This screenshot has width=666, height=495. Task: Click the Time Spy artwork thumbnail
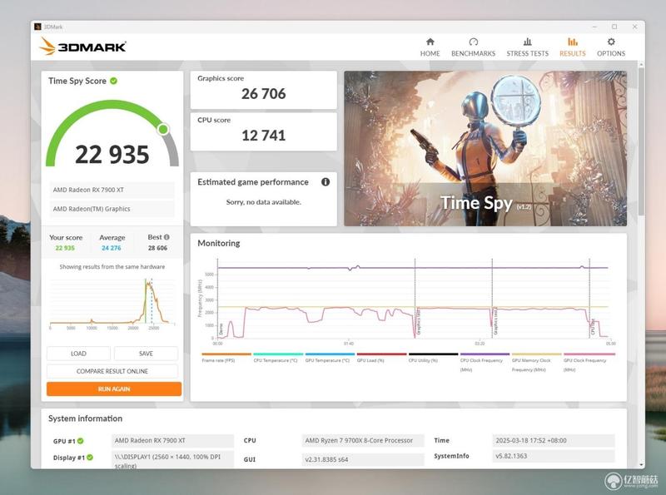pos(485,148)
